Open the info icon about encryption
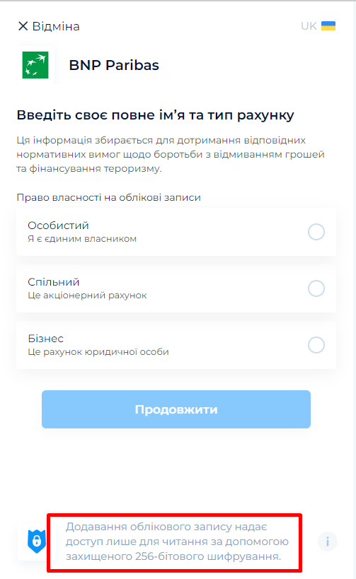Viewport: 356px width, 579px height. pos(328,542)
